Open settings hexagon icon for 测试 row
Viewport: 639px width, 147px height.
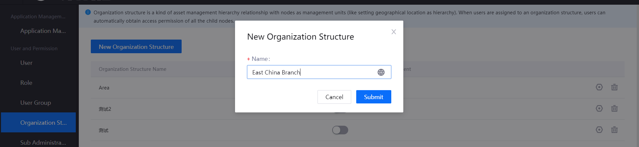[599, 130]
